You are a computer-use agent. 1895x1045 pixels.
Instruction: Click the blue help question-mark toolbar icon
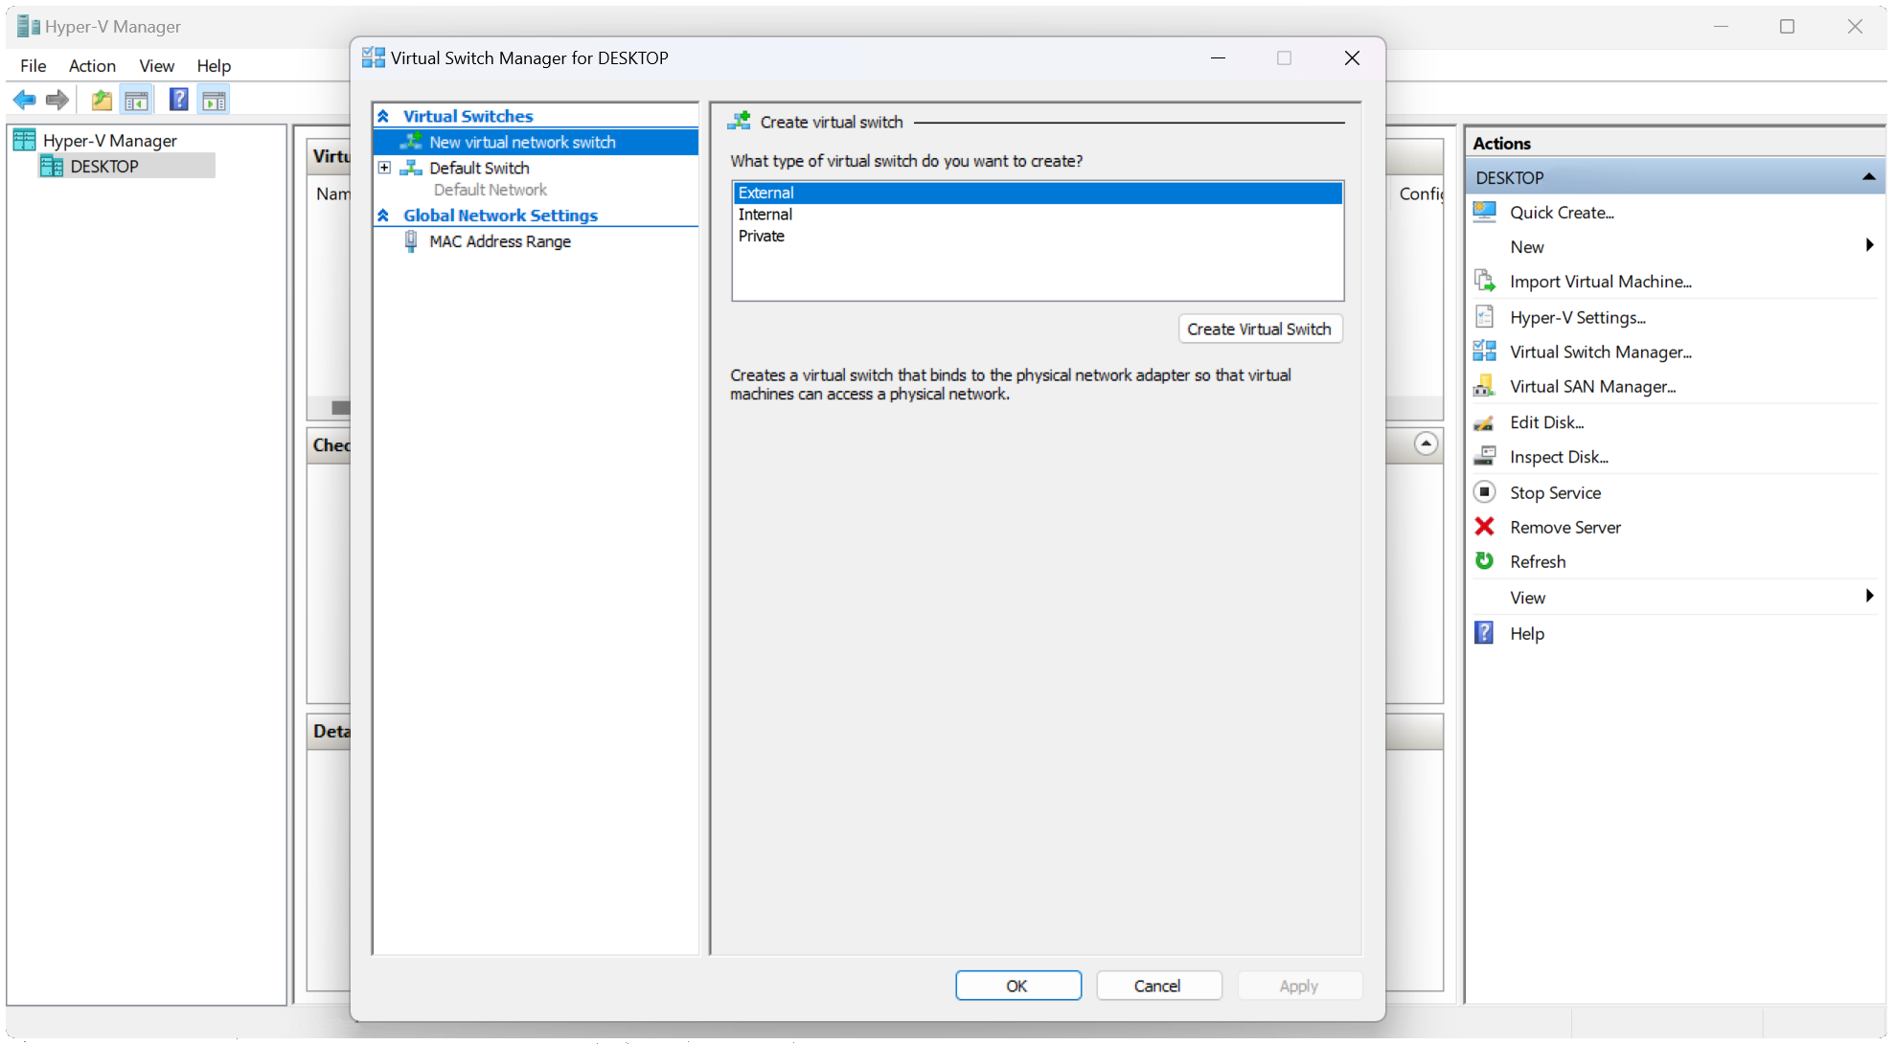tap(178, 100)
